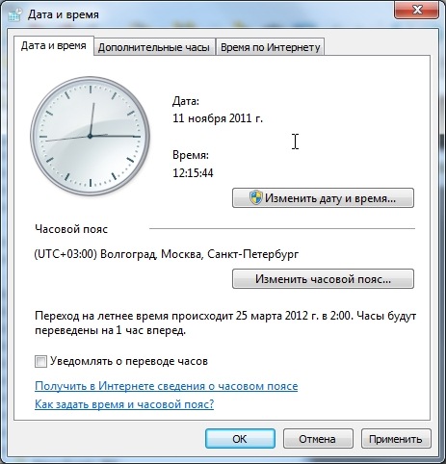Open 'Как задать время и часовой пояс?' link

coord(124,404)
